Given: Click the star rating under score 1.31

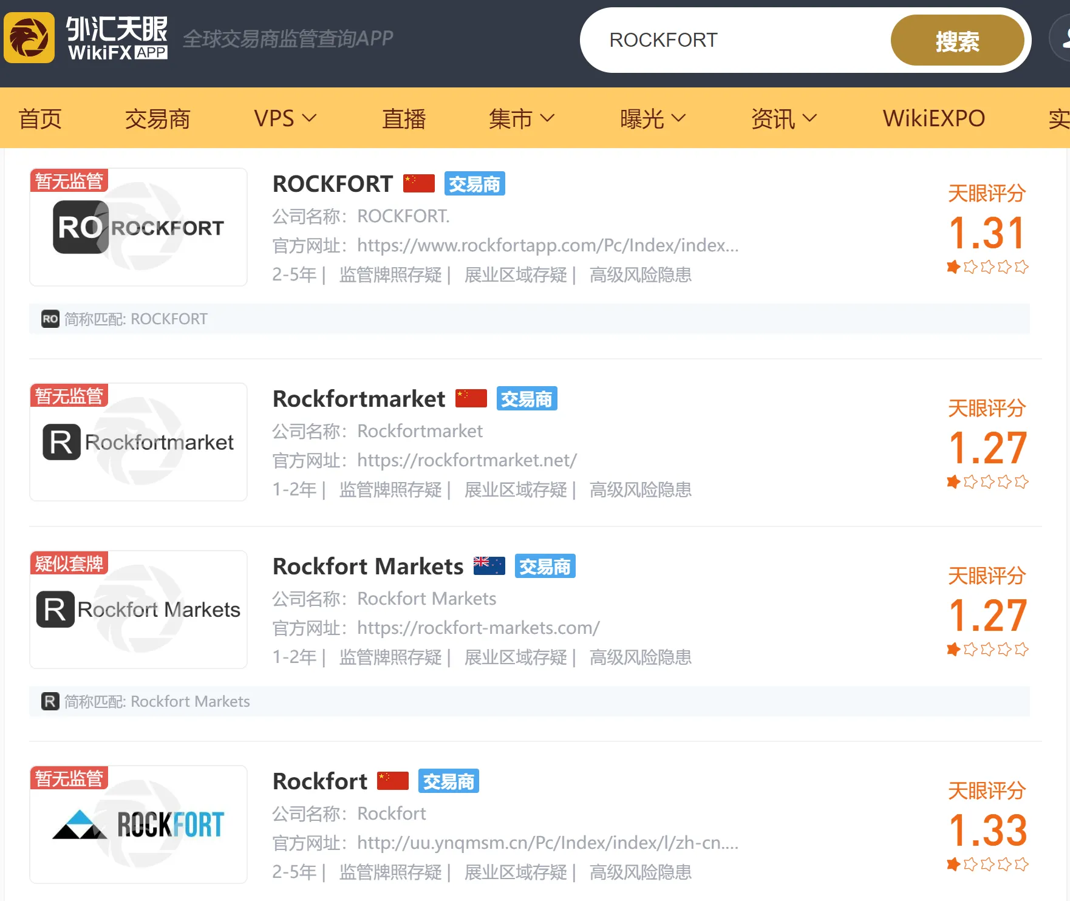Looking at the screenshot, I should [987, 267].
